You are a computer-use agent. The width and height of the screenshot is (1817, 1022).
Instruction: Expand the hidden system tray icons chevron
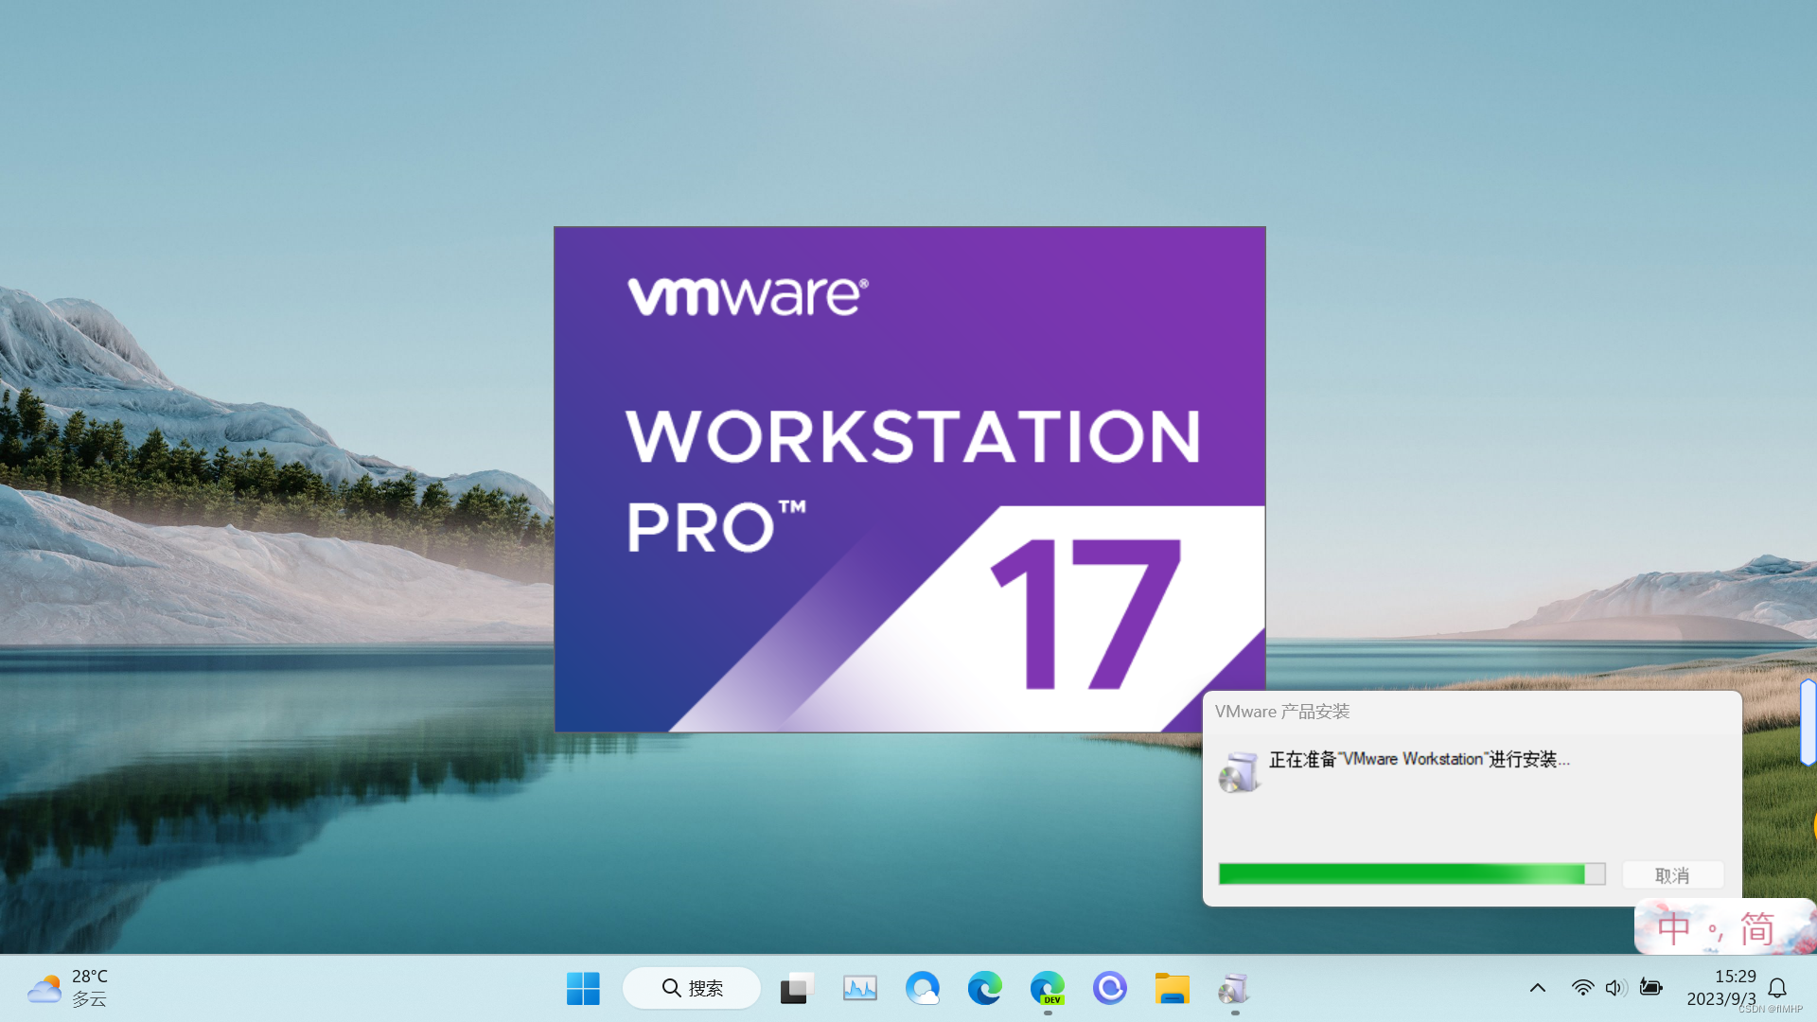click(1538, 988)
